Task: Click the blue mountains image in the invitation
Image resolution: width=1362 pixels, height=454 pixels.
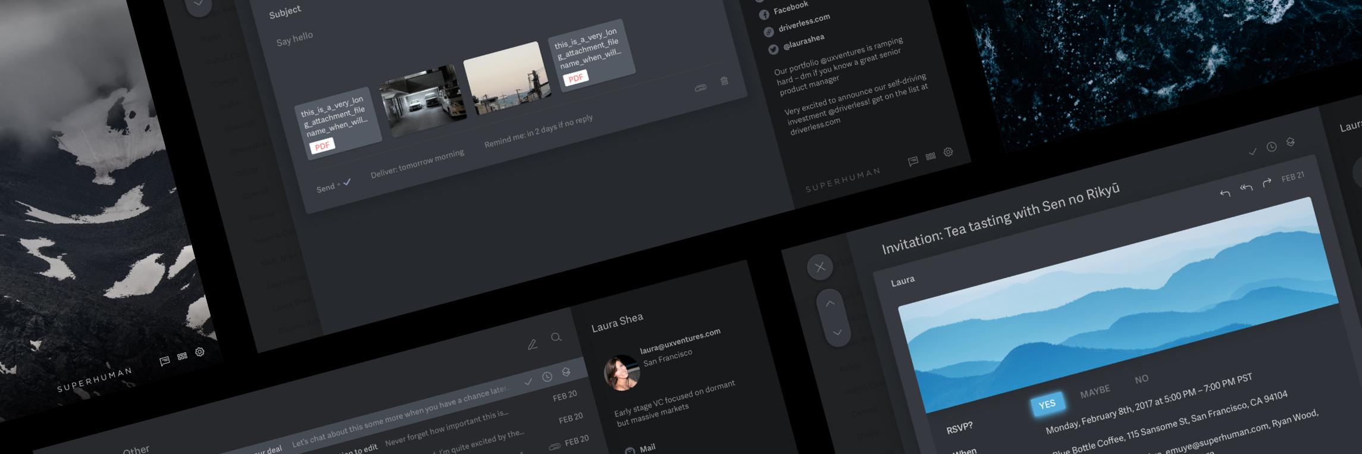Action: 1117,305
